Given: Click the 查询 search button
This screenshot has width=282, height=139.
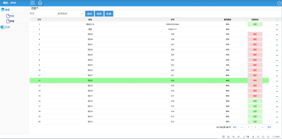Looking at the screenshot, I should [89, 14].
